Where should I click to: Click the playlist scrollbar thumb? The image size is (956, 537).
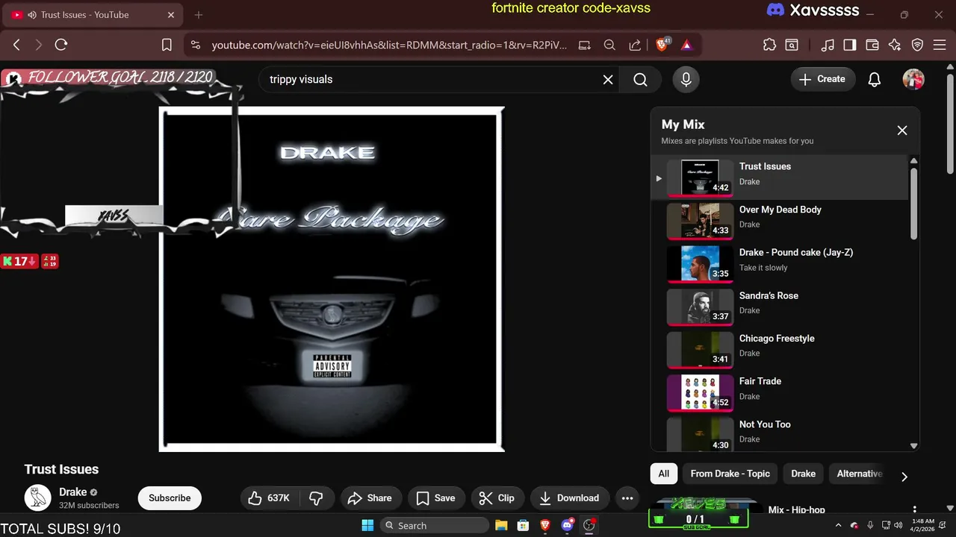click(913, 203)
